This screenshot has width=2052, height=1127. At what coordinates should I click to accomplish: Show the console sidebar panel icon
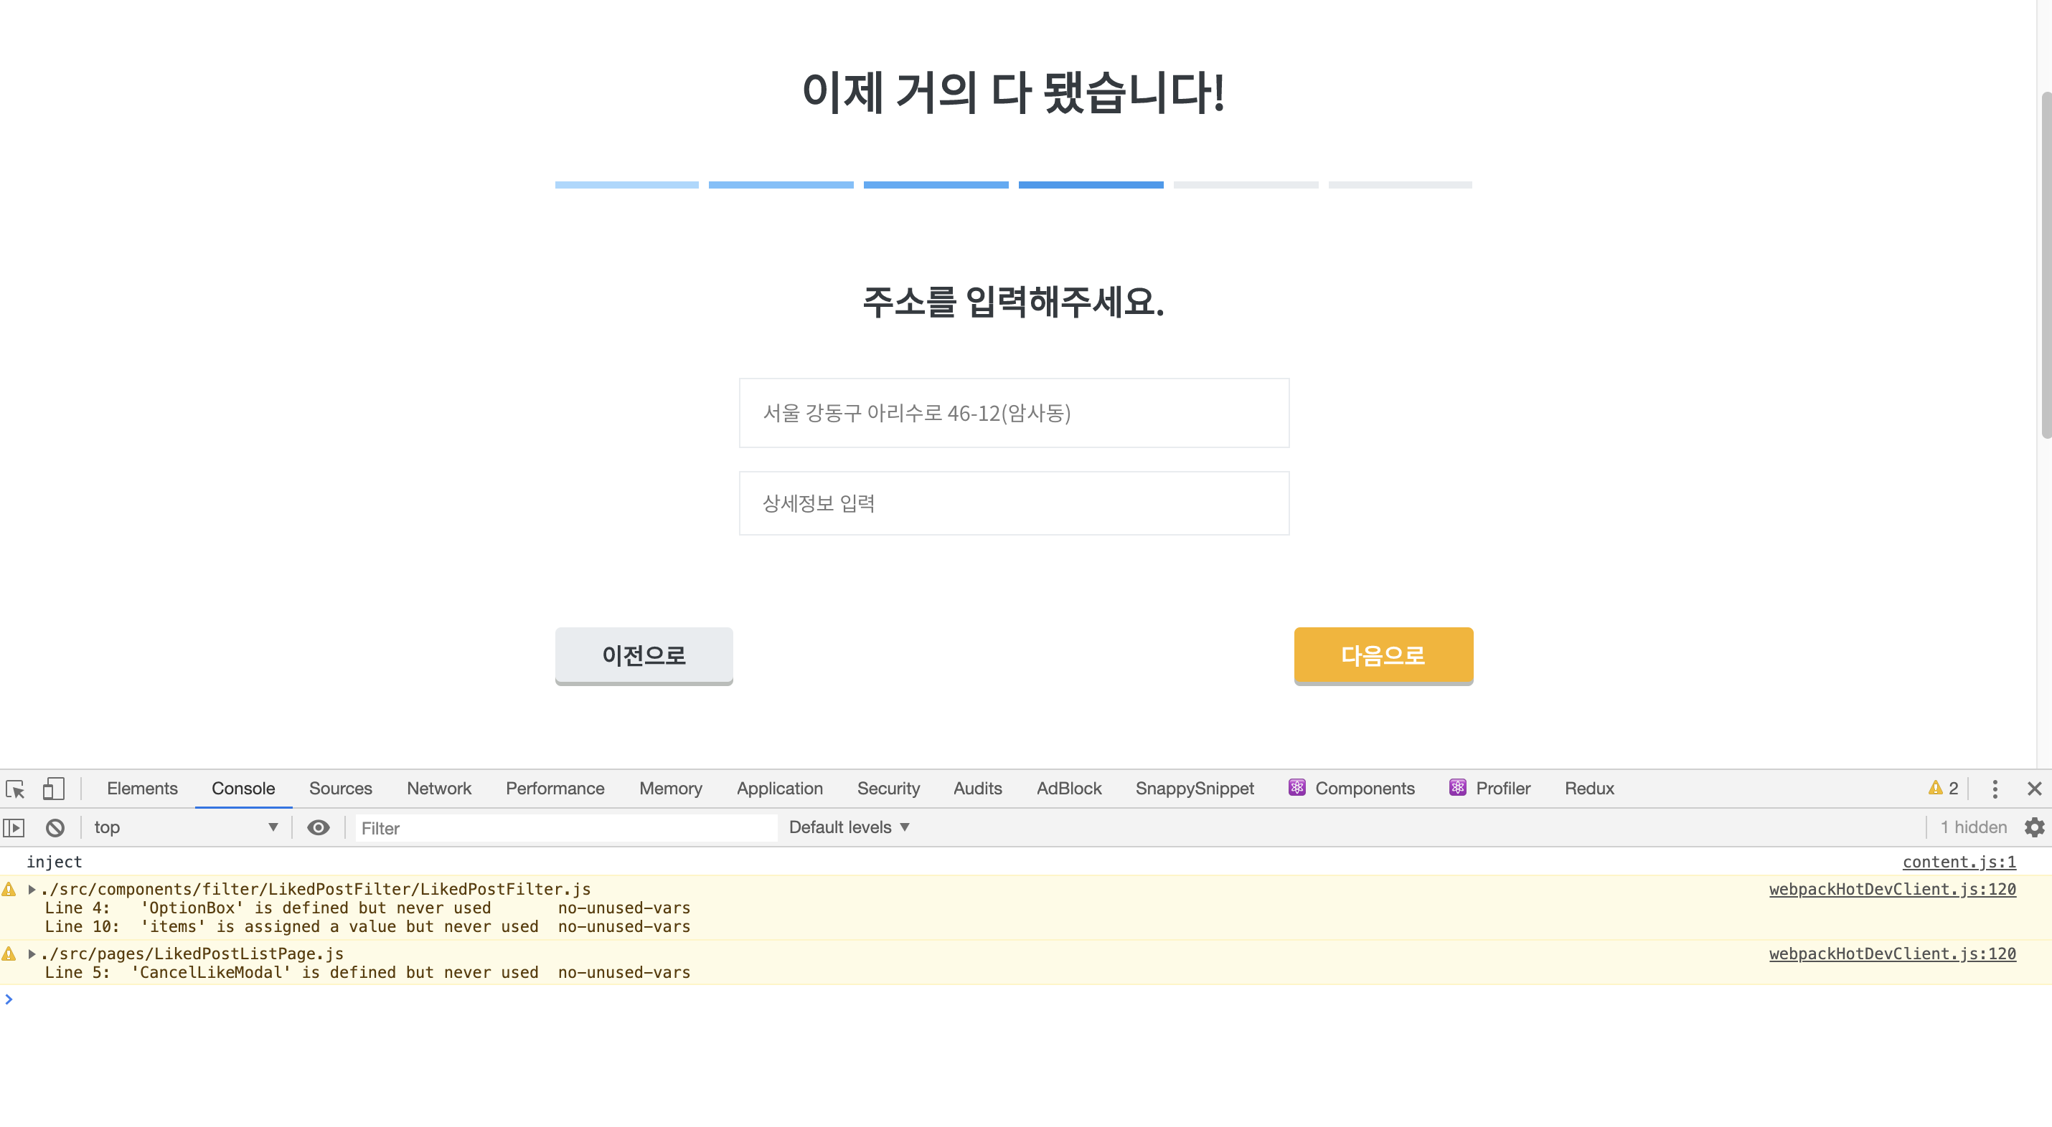[x=14, y=828]
